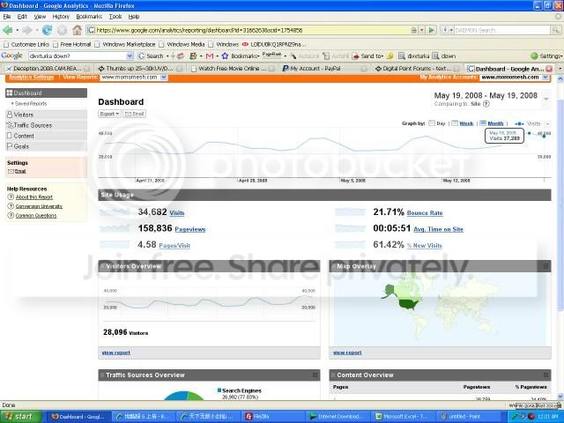Reload the page with refresh icon
Screen dimensions: 564x423
[47, 30]
